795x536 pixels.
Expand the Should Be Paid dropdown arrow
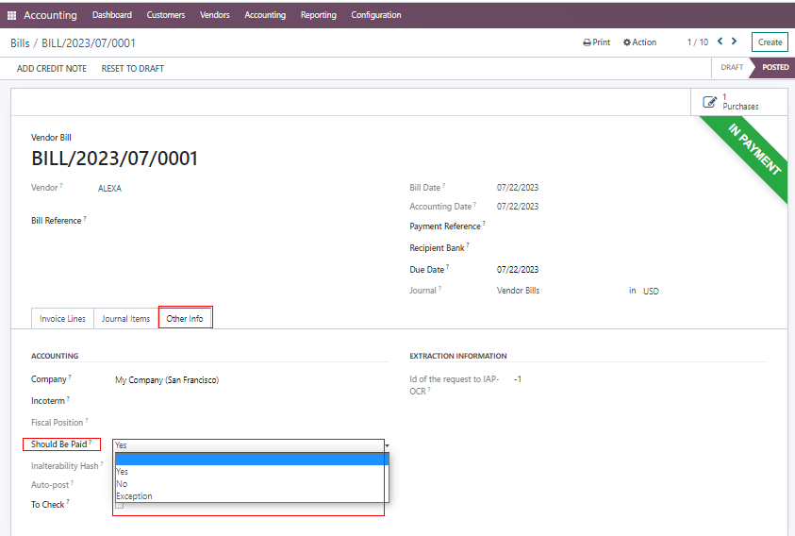[x=387, y=444]
